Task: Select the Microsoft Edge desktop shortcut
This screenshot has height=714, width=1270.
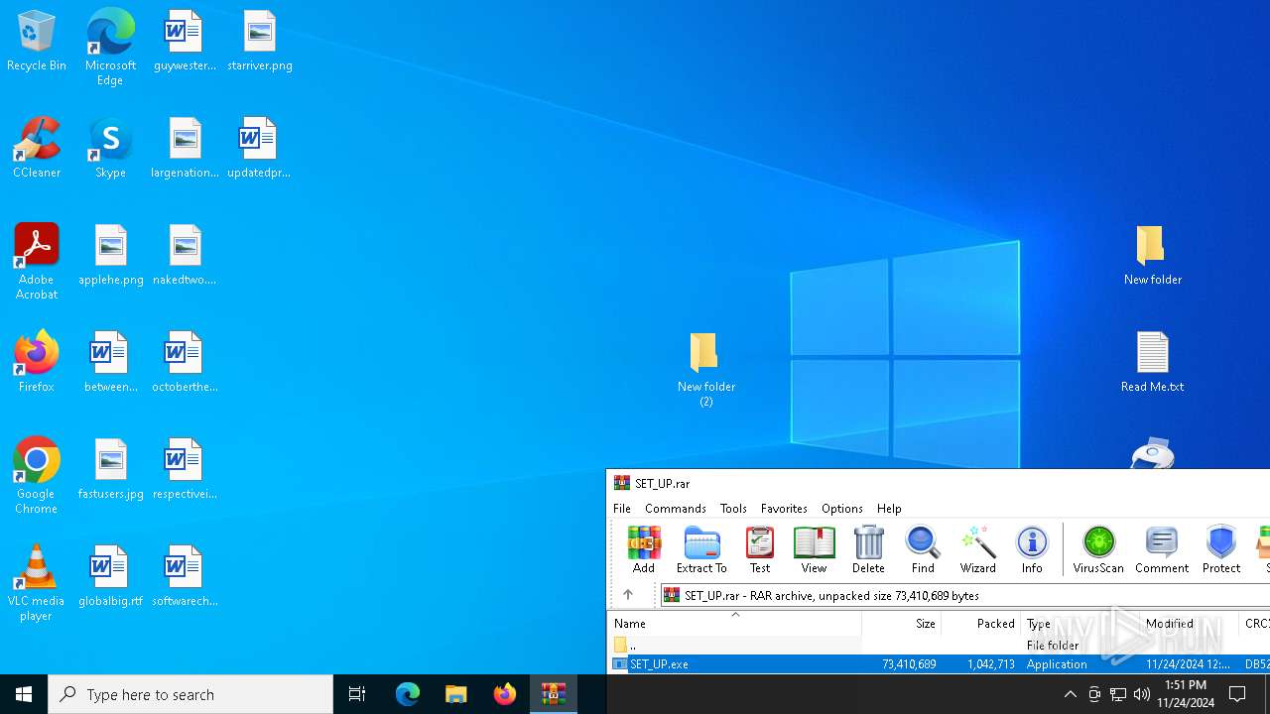Action: click(110, 48)
